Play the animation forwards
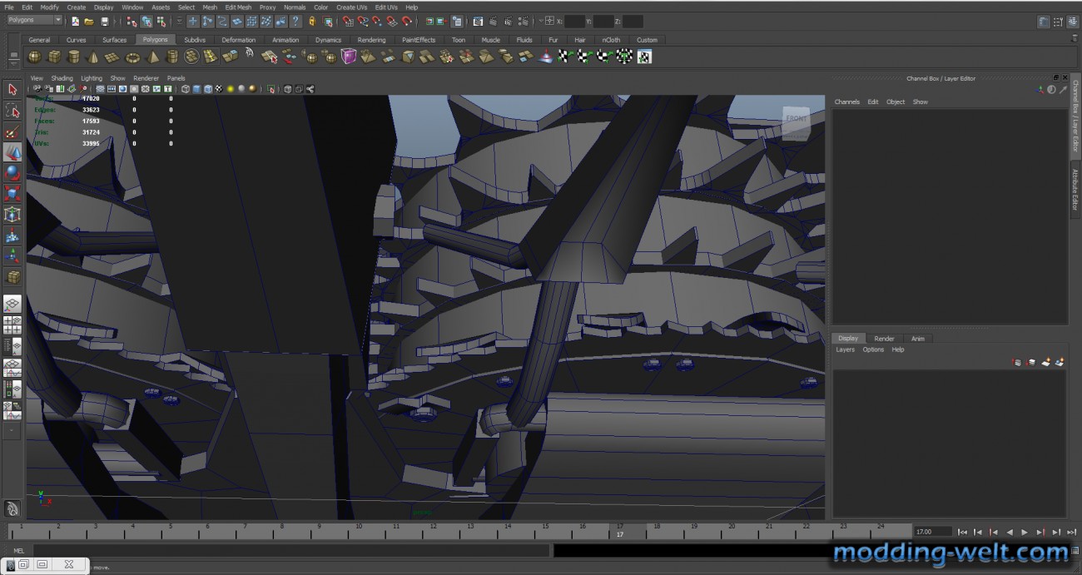This screenshot has height=575, width=1082. tap(1025, 532)
